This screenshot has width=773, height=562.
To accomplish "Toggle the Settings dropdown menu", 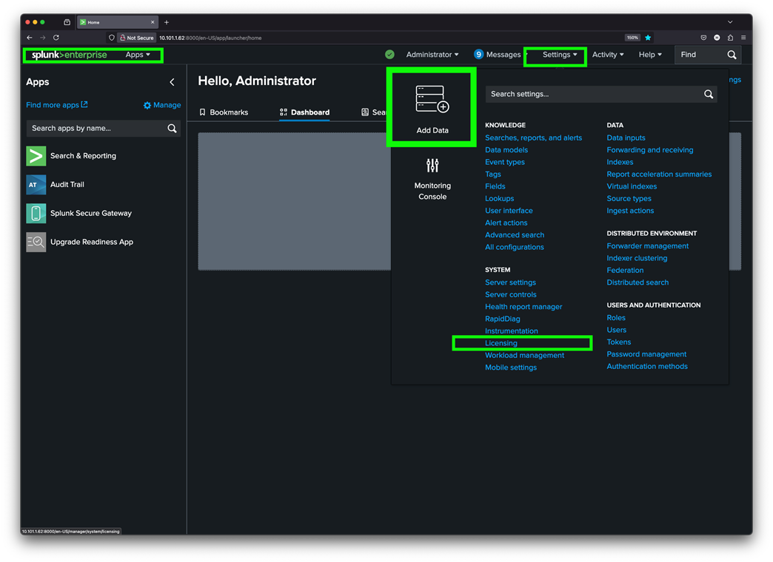I will coord(560,55).
